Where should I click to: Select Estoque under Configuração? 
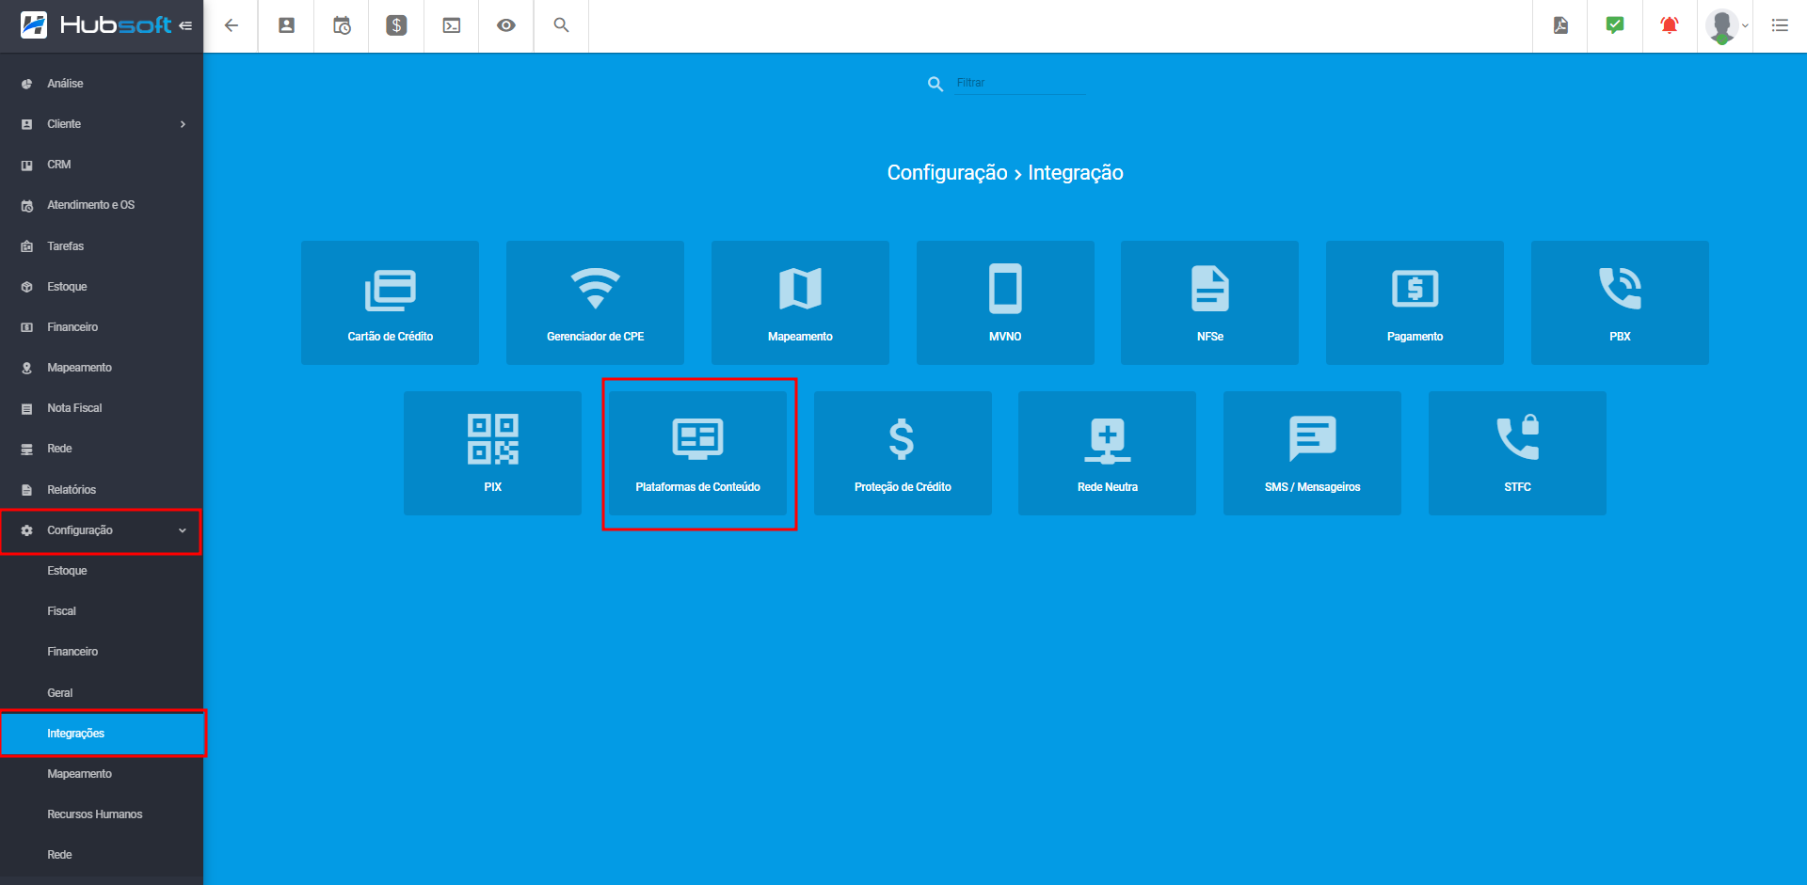102,571
